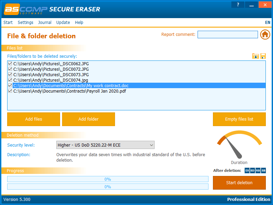Open a saved files list via folder icon
The height and width of the screenshot is (205, 273).
[256, 56]
